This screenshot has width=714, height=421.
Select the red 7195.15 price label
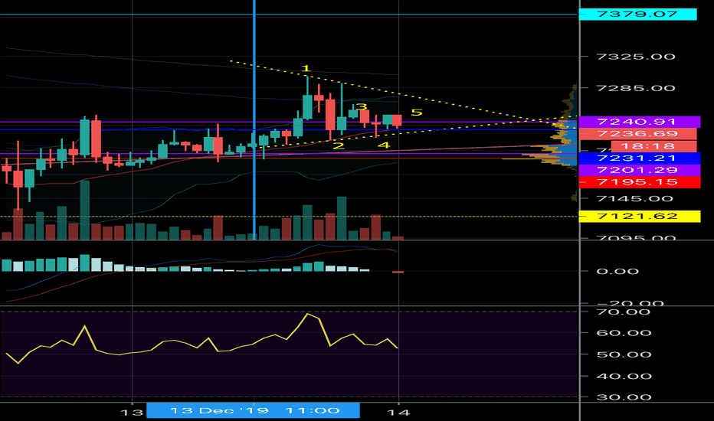click(x=640, y=182)
